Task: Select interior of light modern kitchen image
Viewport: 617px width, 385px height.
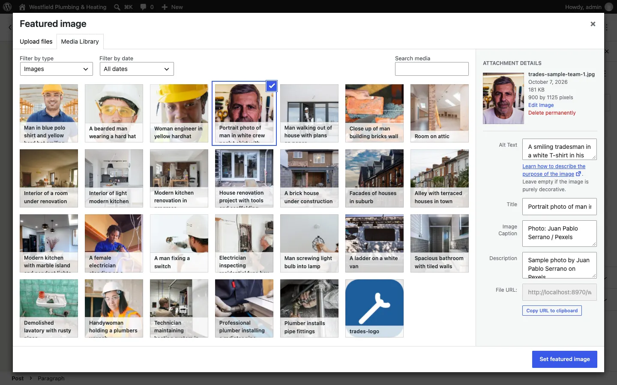Action: [114, 178]
